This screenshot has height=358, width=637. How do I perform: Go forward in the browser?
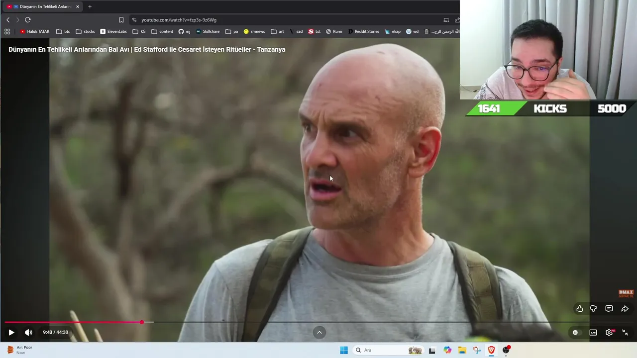[17, 20]
